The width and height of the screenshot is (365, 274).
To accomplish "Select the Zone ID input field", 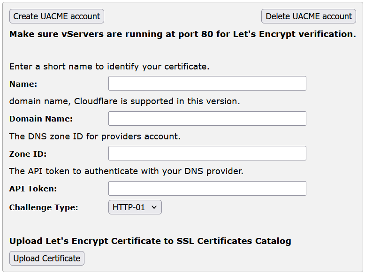I will (207, 153).
